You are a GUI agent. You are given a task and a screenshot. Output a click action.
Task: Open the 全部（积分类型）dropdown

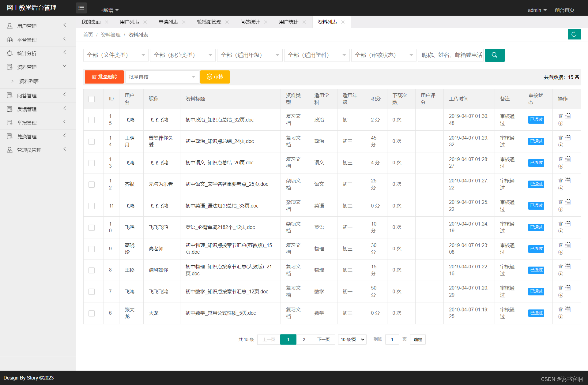coord(183,55)
